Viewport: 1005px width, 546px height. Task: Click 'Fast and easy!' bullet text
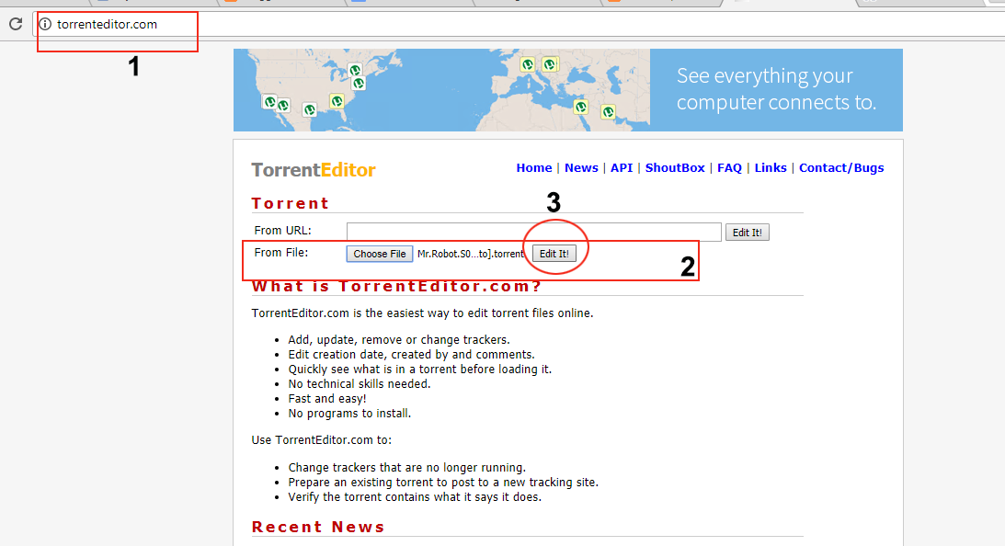pyautogui.click(x=327, y=399)
